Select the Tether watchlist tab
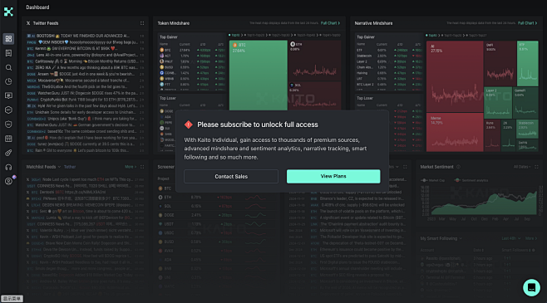Screen dimensions: 547x303 [70, 167]
